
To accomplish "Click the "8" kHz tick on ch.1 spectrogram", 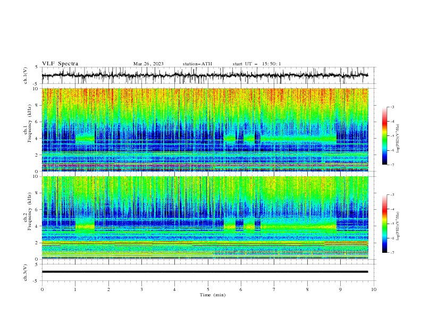I will pyautogui.click(x=37, y=105).
